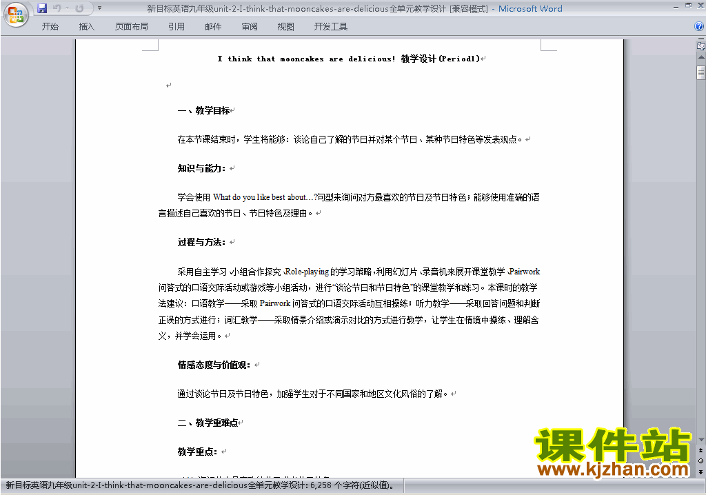Screen dimensions: 706x495
Task: Jump to previous page double-arrow button
Action: click(700, 450)
